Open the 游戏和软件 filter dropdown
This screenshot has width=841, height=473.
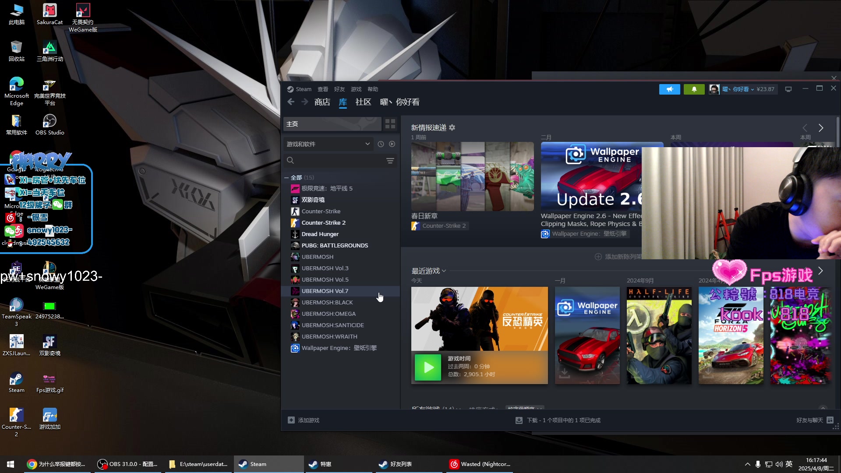[329, 144]
